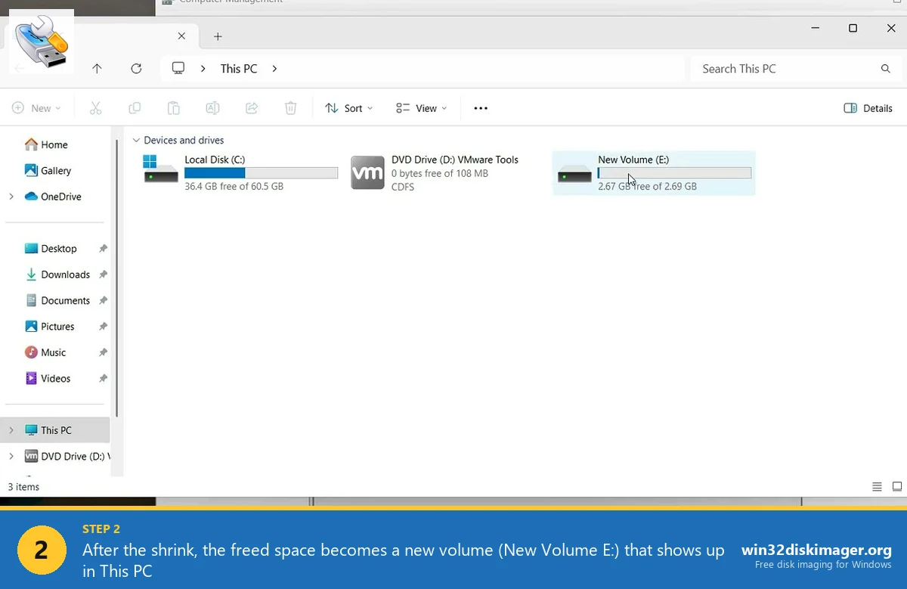The image size is (907, 589).
Task: Toggle compact list view in the status bar
Action: [877, 487]
